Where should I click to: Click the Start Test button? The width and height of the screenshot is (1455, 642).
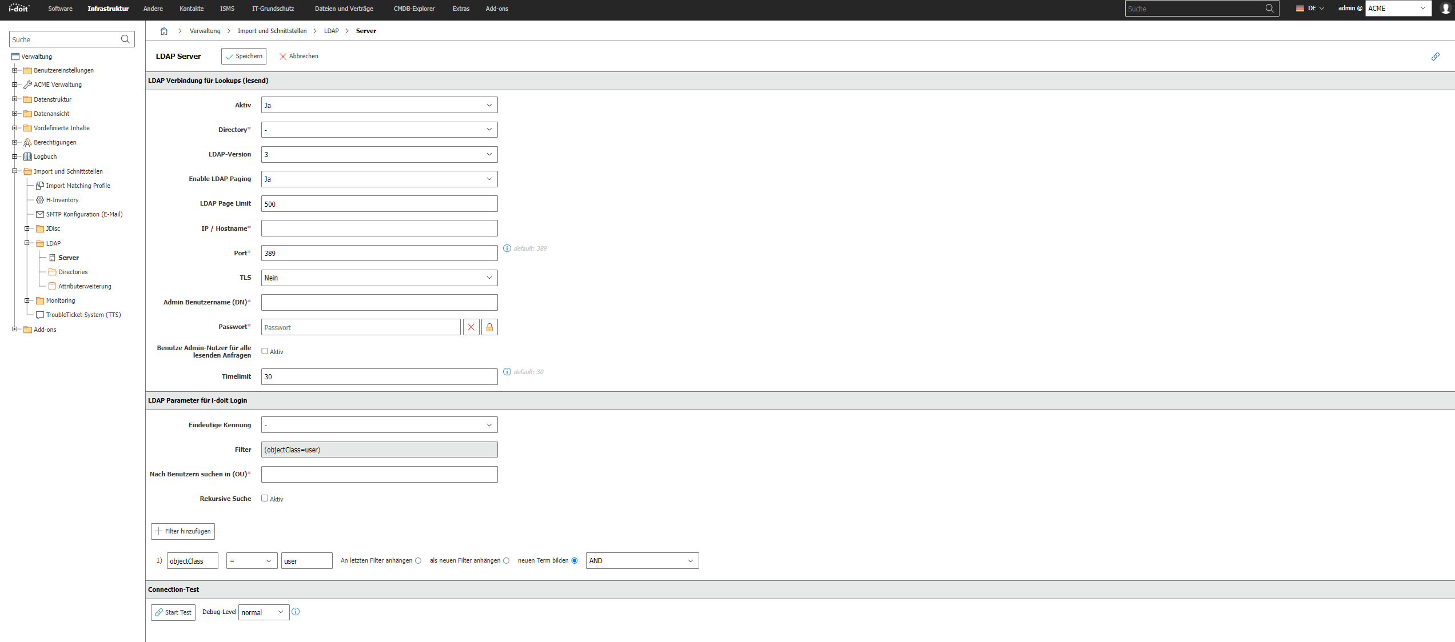[x=173, y=612]
